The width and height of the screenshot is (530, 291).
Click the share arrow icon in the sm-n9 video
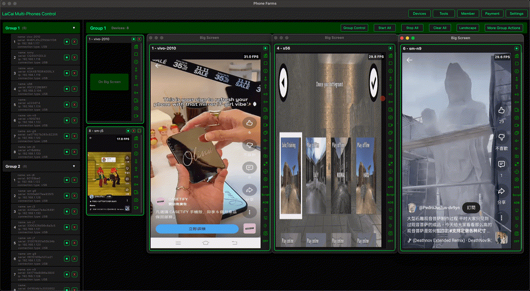pyautogui.click(x=501, y=191)
